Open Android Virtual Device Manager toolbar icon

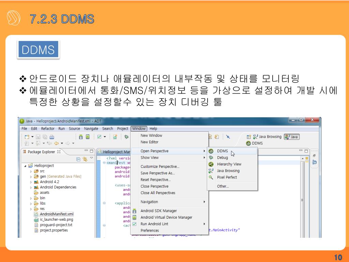88,137
